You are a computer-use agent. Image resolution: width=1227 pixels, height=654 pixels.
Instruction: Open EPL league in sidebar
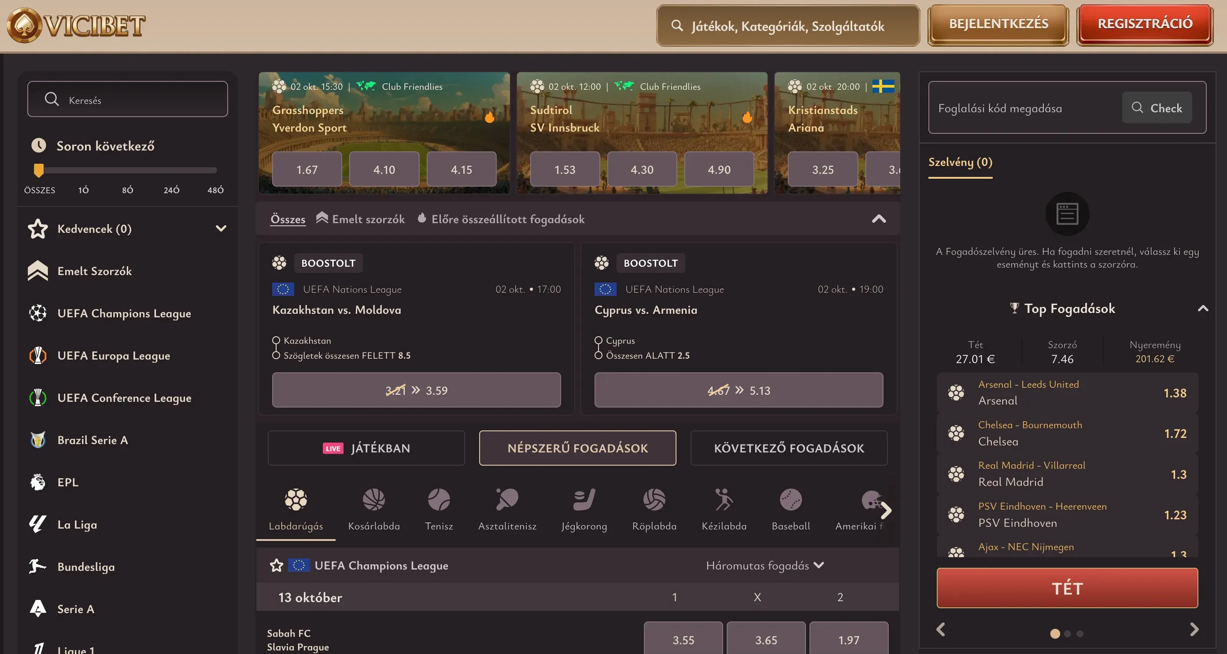(x=53, y=482)
